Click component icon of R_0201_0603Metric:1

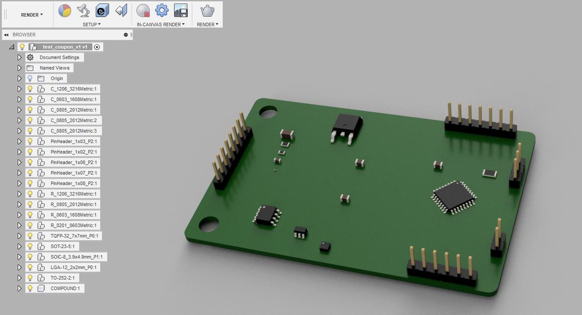(x=41, y=225)
